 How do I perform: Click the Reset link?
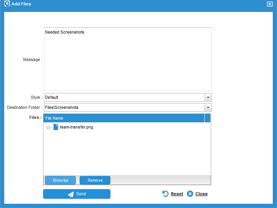point(177,194)
